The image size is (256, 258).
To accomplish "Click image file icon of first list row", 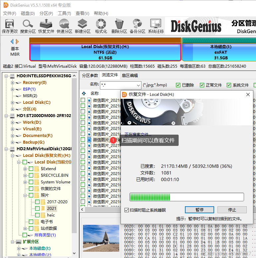I will (89, 100).
